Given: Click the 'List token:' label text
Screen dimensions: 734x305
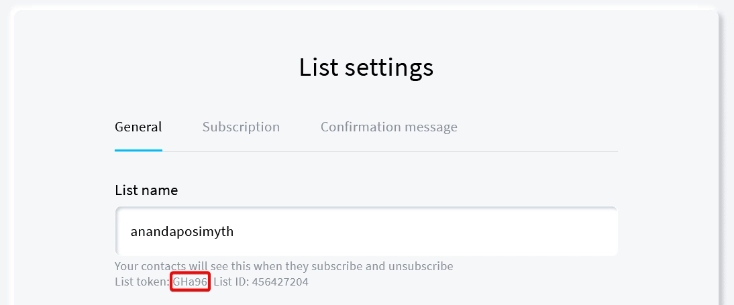Looking at the screenshot, I should tap(142, 282).
